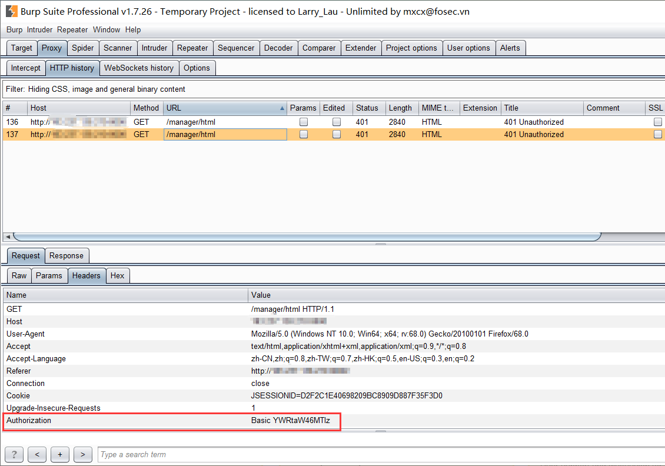Sort by the MIME type column header
Screen dimensions: 665x466
(x=439, y=108)
